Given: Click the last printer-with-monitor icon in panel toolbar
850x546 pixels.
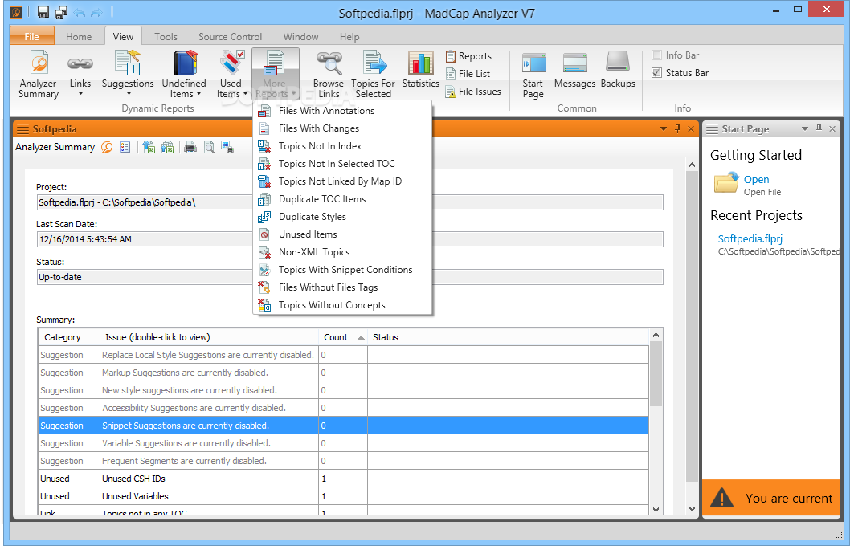Looking at the screenshot, I should 227,147.
